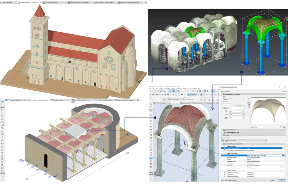Collapse the Classification and Properties section

tap(222, 144)
